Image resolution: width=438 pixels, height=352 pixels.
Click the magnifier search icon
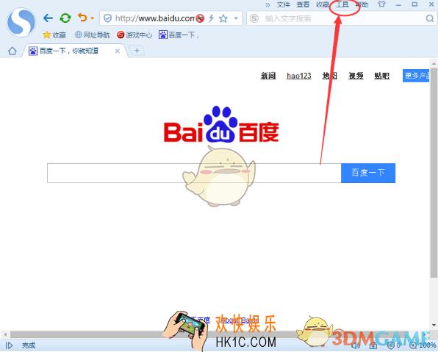[x=430, y=18]
